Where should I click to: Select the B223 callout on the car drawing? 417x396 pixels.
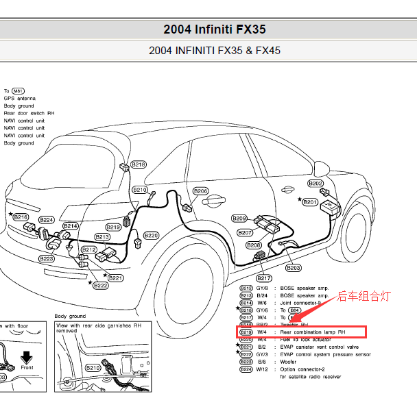click(x=47, y=259)
